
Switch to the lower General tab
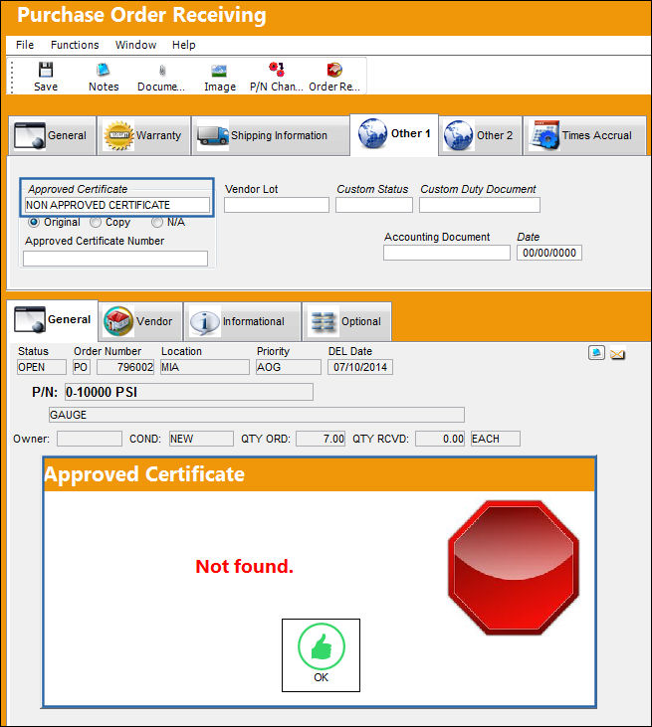52,320
